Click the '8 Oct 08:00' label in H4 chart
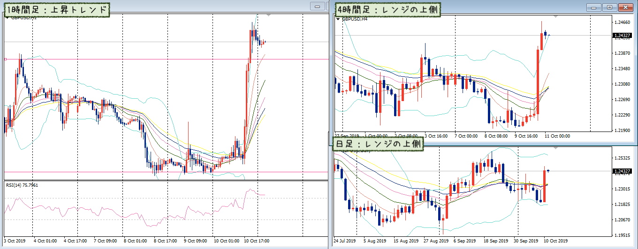This screenshot has width=638, height=249. coord(496,136)
